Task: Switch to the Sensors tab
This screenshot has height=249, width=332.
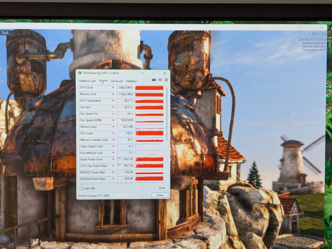Action: point(103,81)
